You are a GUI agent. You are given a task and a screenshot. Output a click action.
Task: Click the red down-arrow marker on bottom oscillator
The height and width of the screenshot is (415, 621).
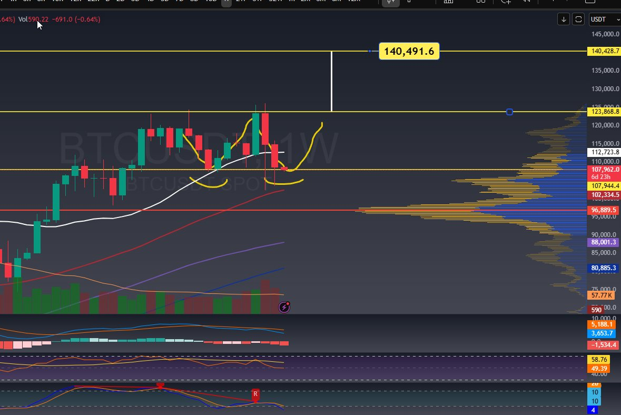[161, 386]
